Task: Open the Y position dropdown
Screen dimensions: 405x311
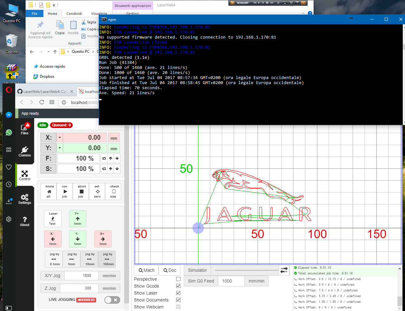Action: point(59,148)
